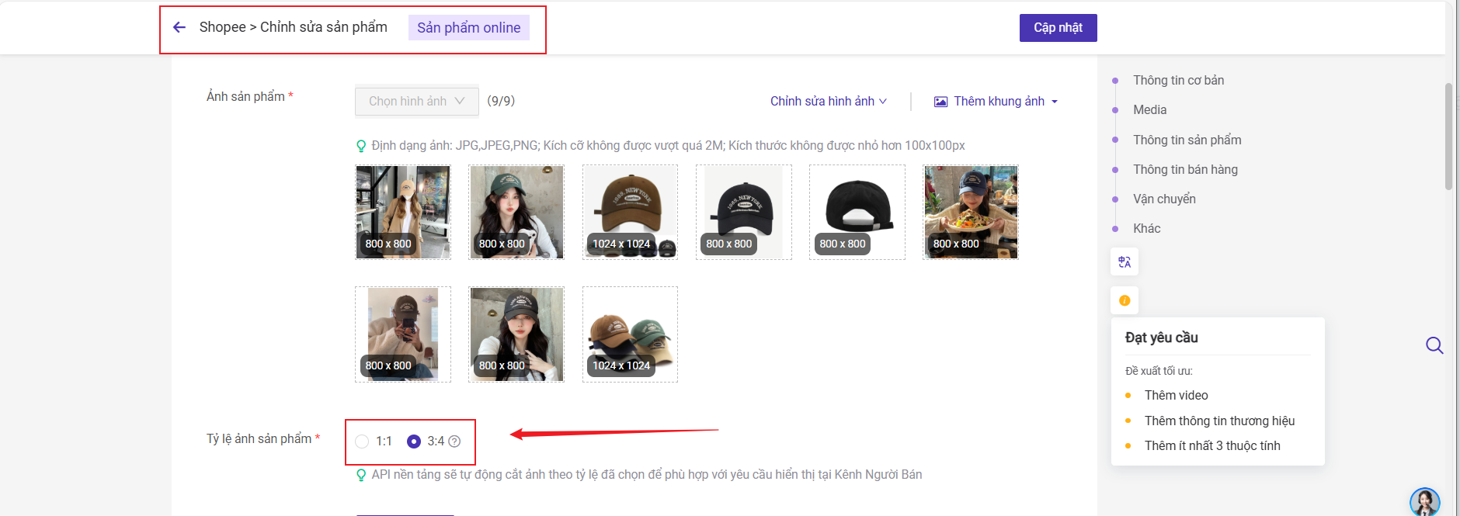Click the Thêm video suggestion
Image resolution: width=1460 pixels, height=516 pixels.
click(1176, 395)
